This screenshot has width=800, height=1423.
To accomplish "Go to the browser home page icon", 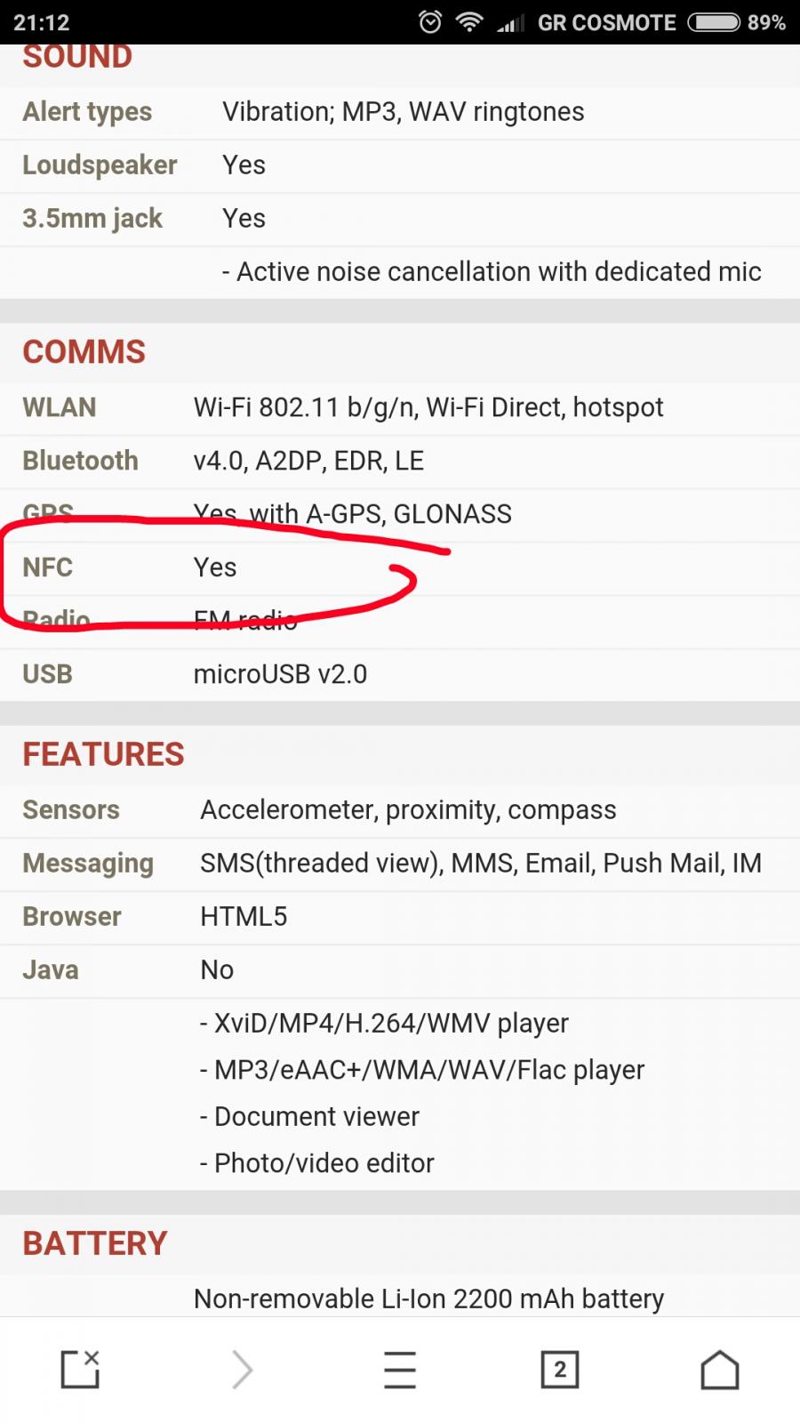I will [x=720, y=1370].
